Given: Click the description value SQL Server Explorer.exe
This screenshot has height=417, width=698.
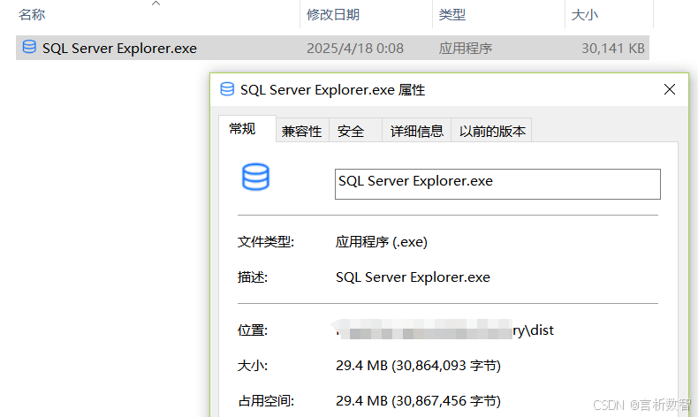Looking at the screenshot, I should (413, 277).
